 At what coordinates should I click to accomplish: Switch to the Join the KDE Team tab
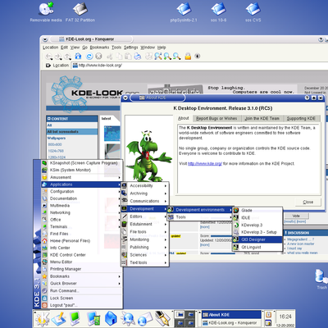point(262,118)
